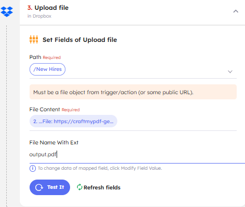Click the Test It button
245x207 pixels.
[50, 187]
